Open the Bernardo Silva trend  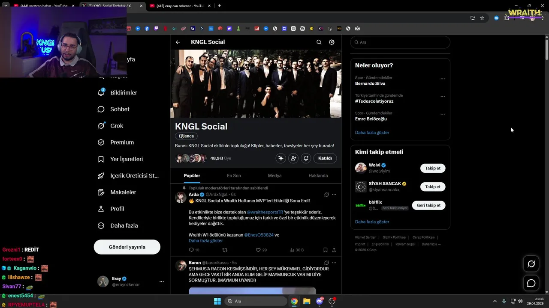(x=370, y=83)
